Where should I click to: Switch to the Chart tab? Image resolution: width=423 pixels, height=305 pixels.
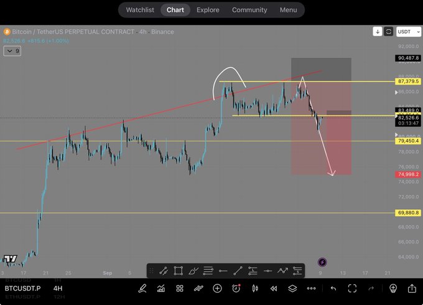175,10
